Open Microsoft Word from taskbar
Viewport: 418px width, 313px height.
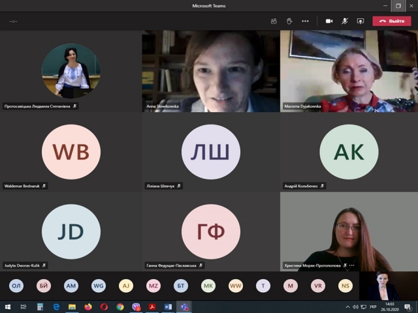click(x=169, y=307)
